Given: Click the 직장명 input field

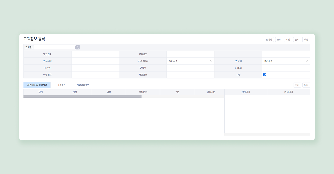Looking at the screenshot, I should (x=95, y=68).
